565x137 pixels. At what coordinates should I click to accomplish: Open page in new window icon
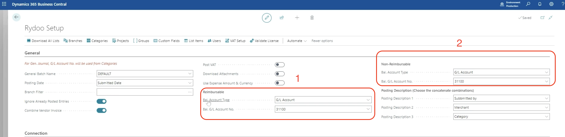[542, 18]
